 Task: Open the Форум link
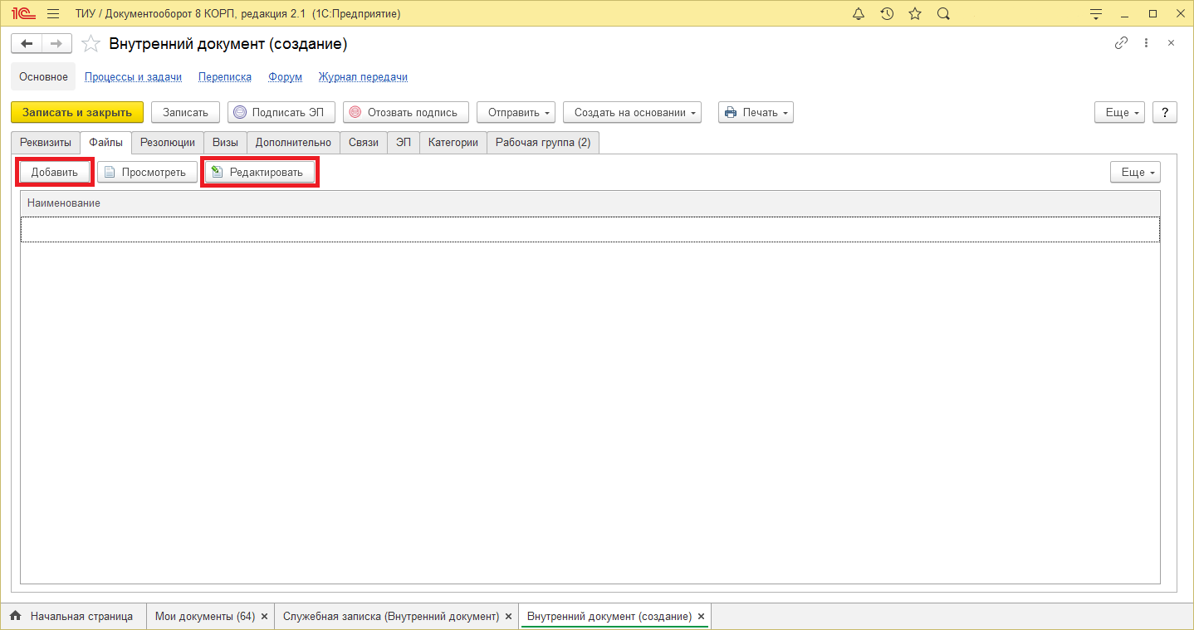pyautogui.click(x=285, y=77)
